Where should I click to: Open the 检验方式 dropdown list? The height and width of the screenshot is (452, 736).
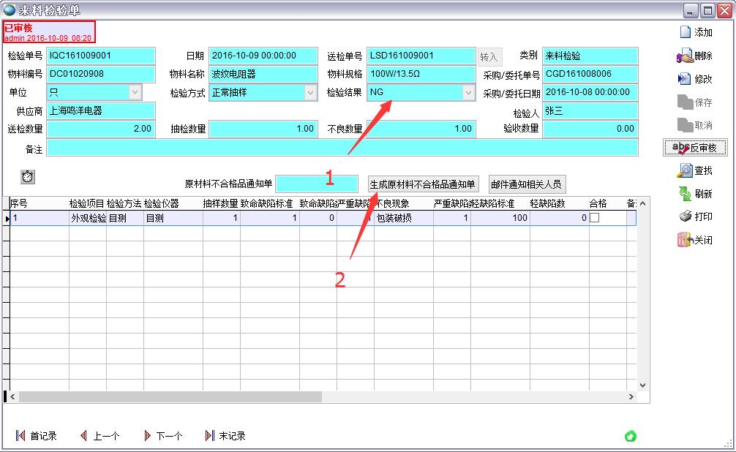pos(310,92)
